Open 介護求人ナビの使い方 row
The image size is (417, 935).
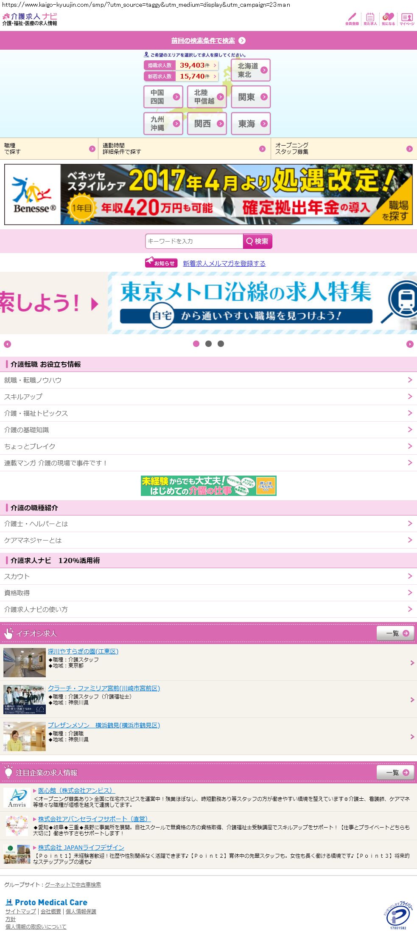(208, 609)
